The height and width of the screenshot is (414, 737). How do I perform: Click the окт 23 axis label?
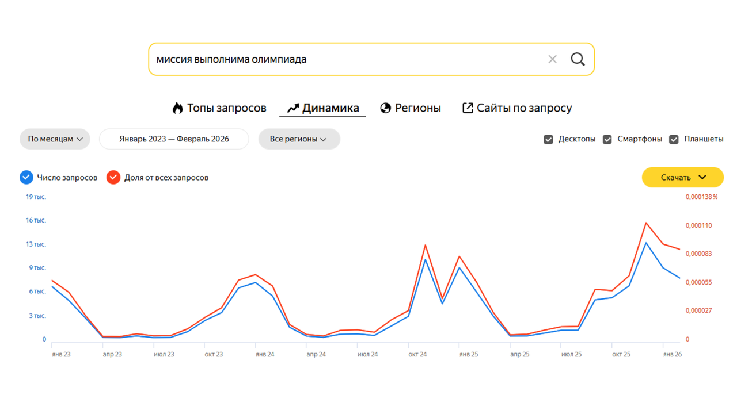pos(214,355)
